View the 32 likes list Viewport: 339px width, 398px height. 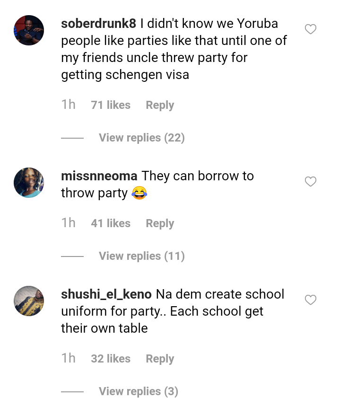(111, 359)
